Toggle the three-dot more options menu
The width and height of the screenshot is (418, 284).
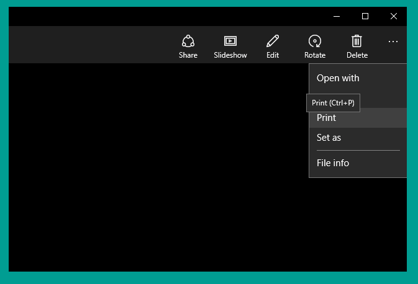coord(393,42)
